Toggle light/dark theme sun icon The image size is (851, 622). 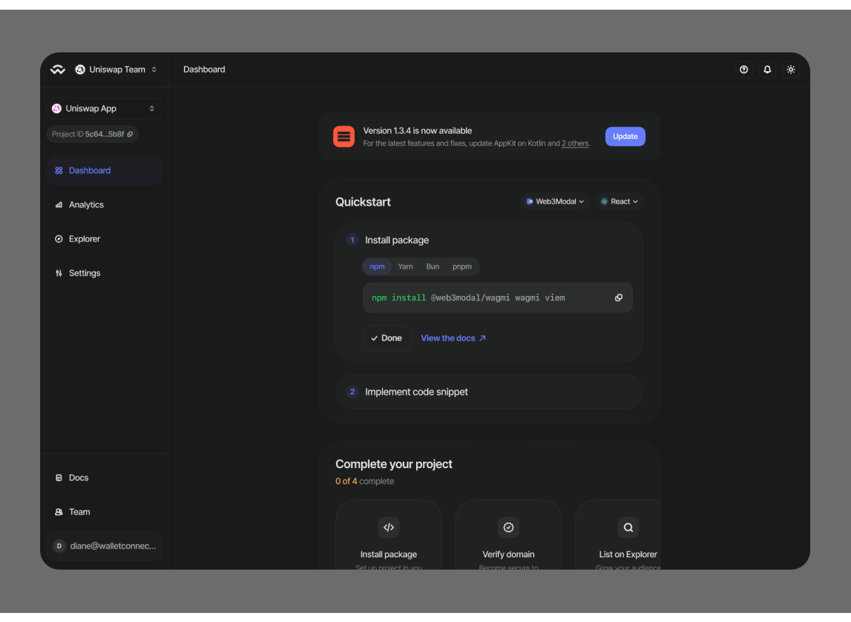coord(790,70)
